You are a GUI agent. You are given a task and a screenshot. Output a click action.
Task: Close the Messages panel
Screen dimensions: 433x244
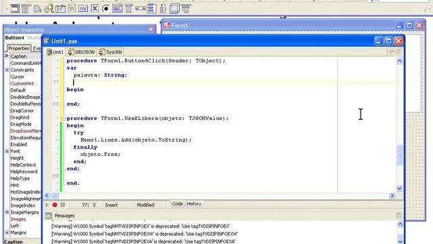pyautogui.click(x=398, y=216)
